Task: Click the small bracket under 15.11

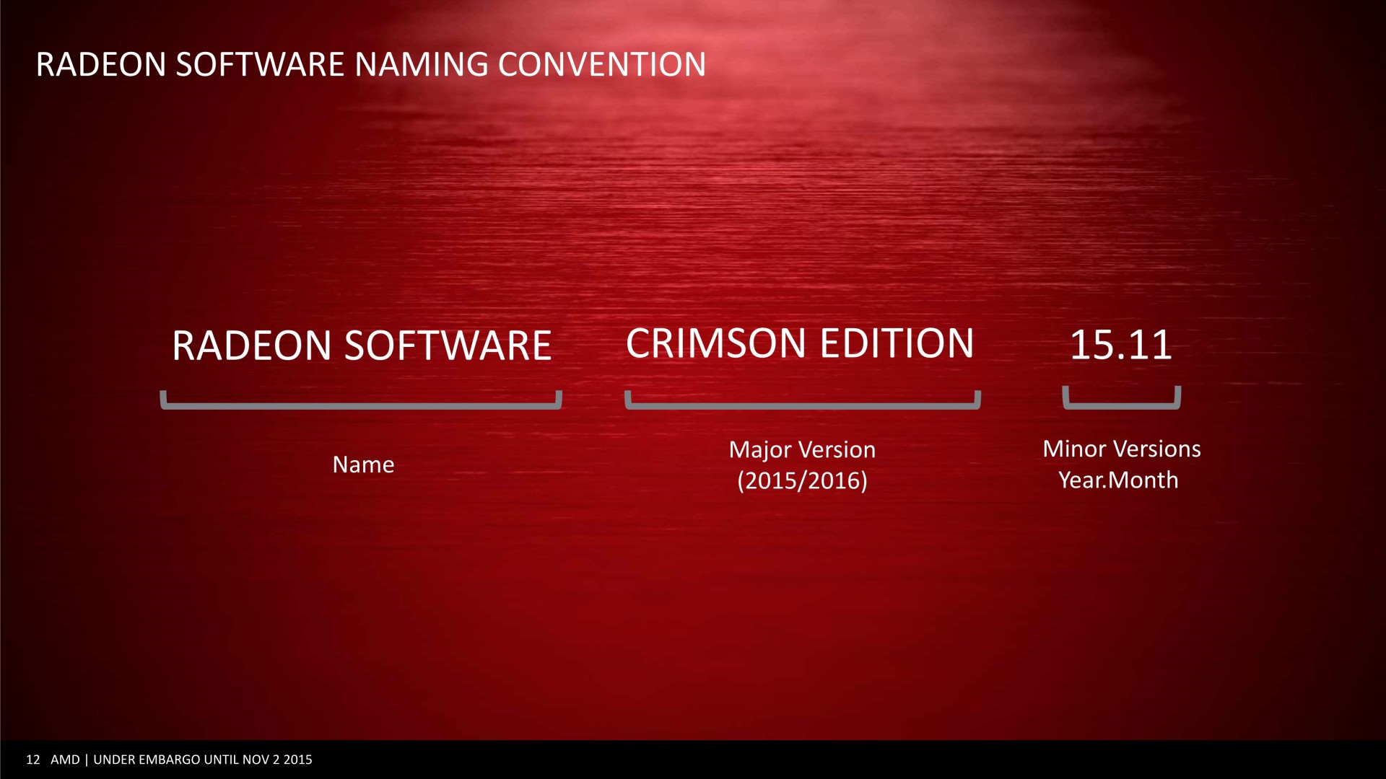Action: 1121,405
